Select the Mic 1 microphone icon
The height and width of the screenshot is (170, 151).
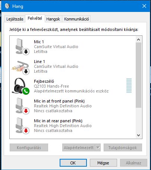pyautogui.click(x=21, y=47)
